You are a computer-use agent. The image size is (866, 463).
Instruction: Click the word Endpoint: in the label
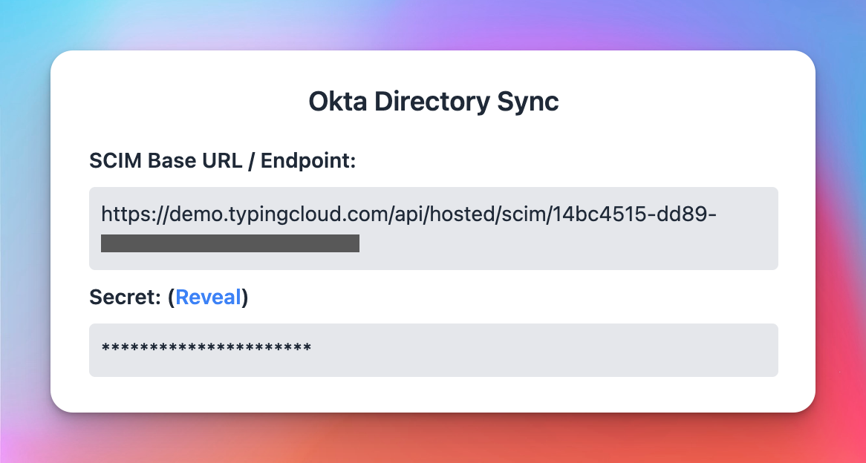coord(308,160)
